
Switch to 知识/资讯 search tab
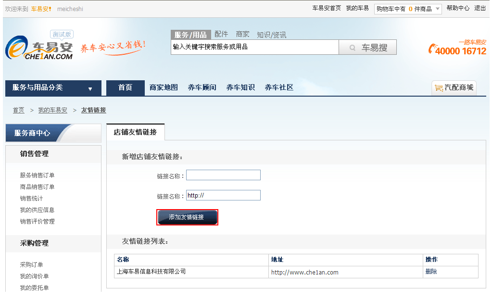tap(271, 35)
